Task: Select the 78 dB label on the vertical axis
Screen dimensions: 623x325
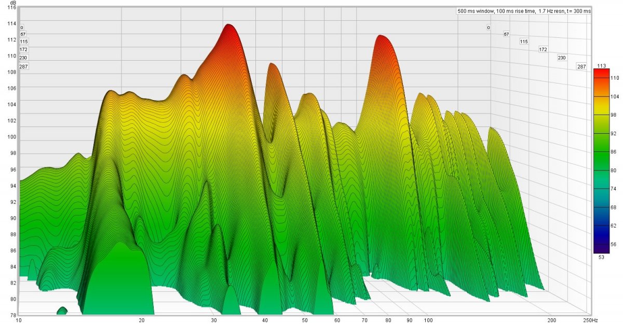Action: coord(11,315)
